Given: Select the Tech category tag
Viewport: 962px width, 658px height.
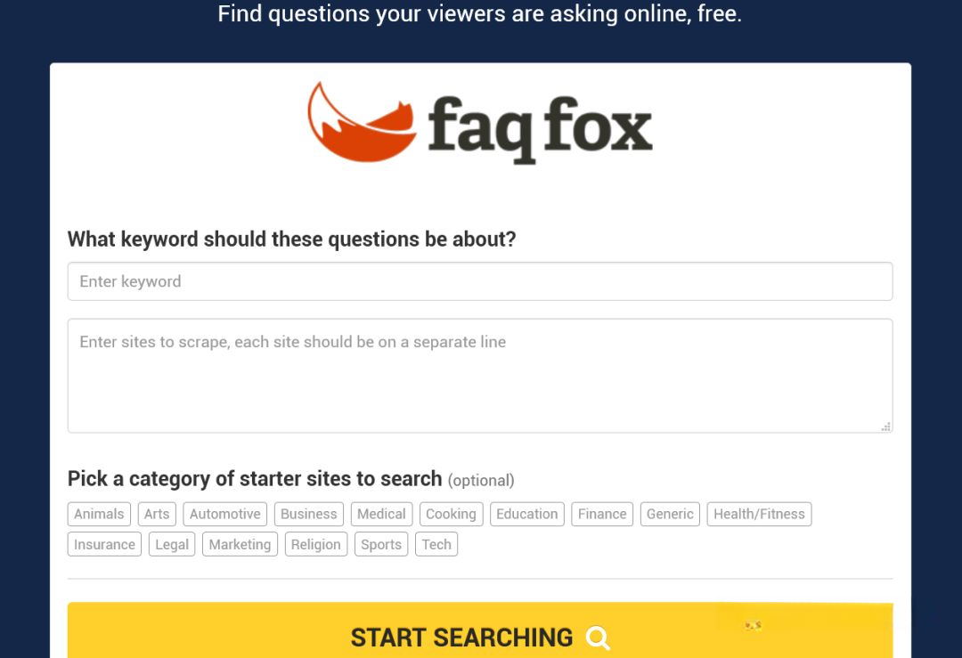Looking at the screenshot, I should point(436,545).
